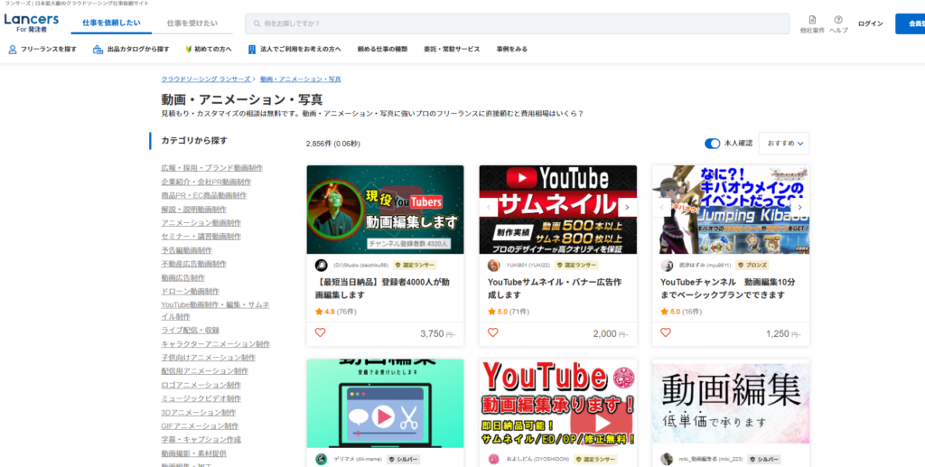Show next image on YouTubeサムネイル card
This screenshot has width=925, height=467.
click(627, 208)
